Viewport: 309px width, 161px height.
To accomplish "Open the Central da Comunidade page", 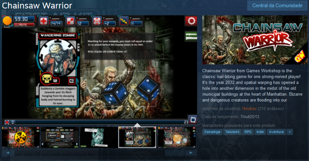I will [x=277, y=5].
